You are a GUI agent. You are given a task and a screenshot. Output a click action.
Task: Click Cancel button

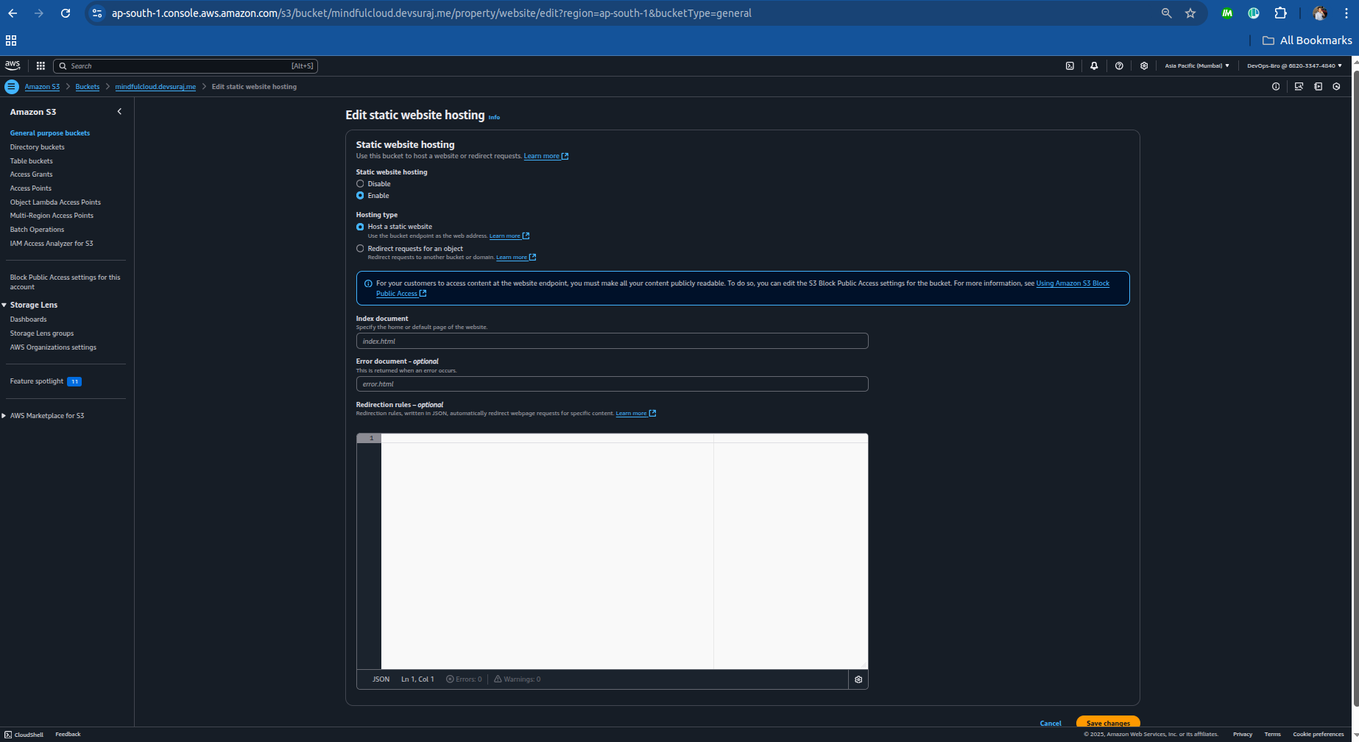(1051, 723)
